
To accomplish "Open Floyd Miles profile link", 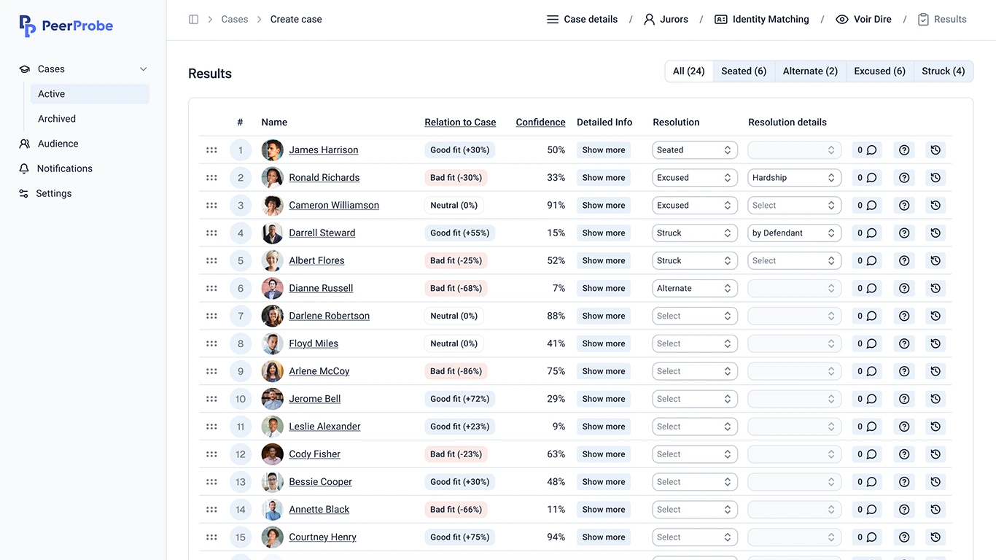I will (x=314, y=344).
